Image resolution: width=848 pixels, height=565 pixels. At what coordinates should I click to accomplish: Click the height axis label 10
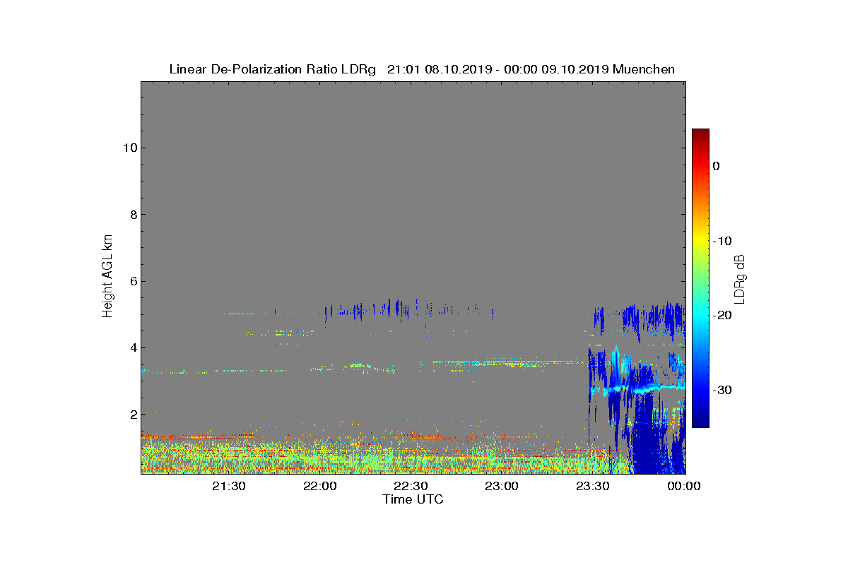129,148
